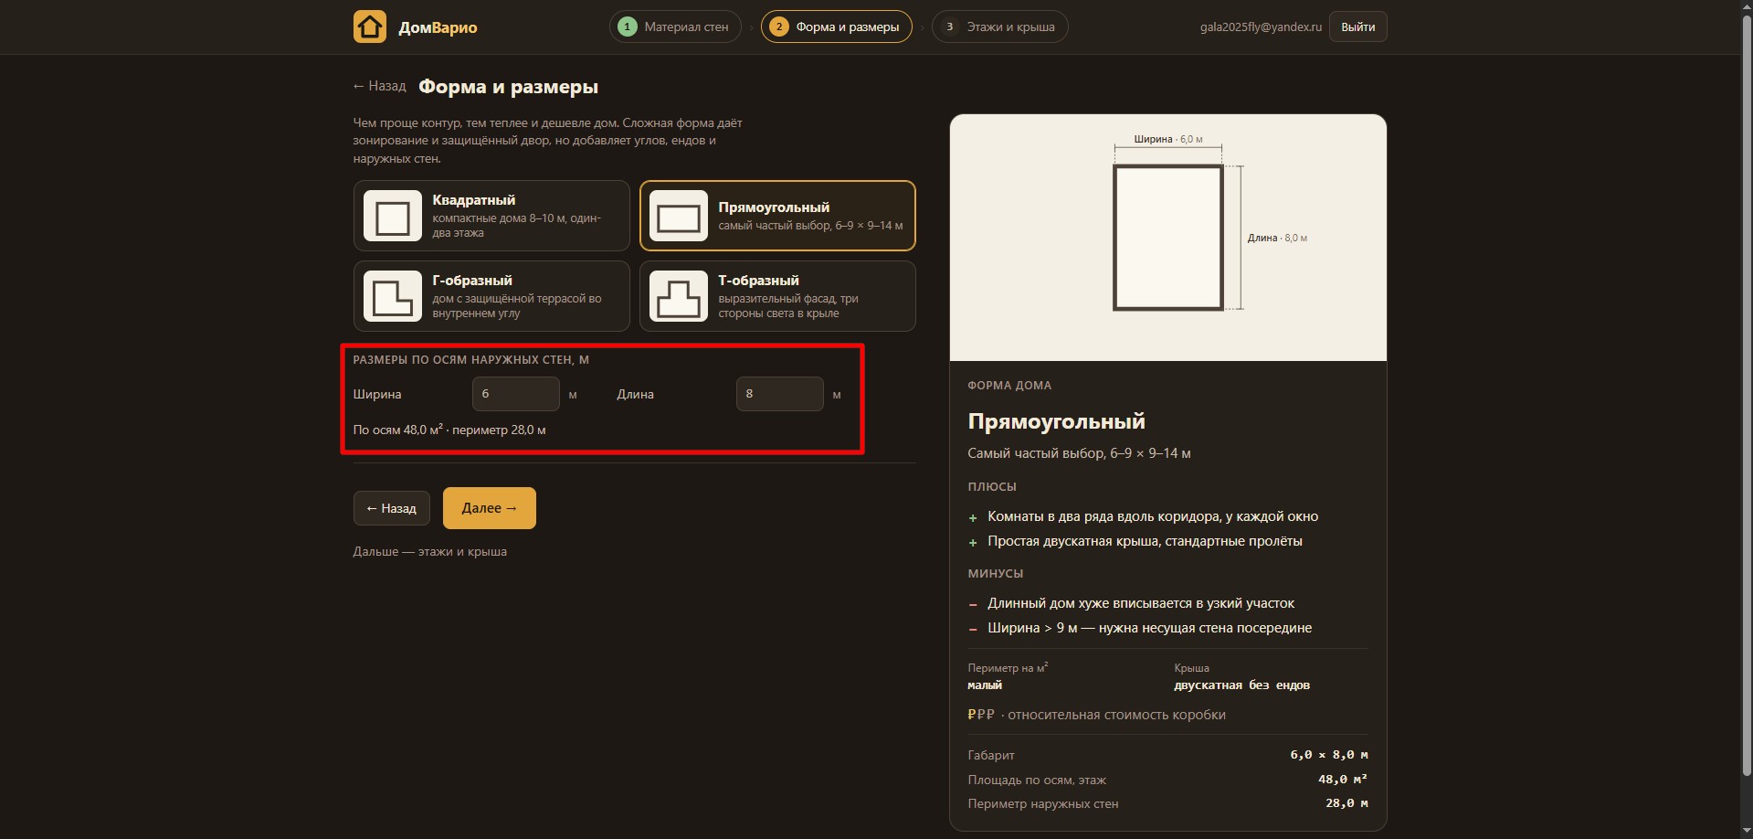Click the rectangular floor plan preview drawing

point(1168,238)
